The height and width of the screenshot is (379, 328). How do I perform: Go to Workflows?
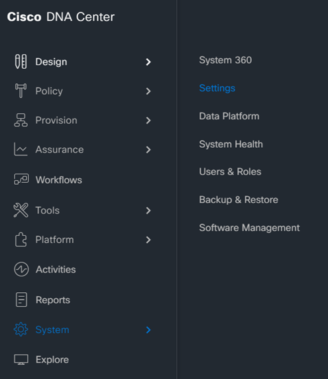tap(59, 180)
